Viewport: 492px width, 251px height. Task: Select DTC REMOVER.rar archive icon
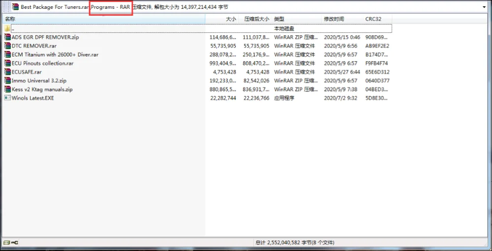pos(7,46)
